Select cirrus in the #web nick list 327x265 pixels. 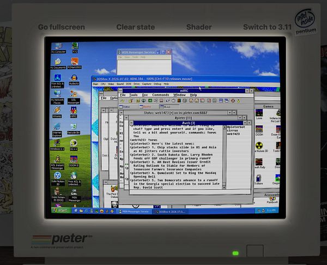232,130
